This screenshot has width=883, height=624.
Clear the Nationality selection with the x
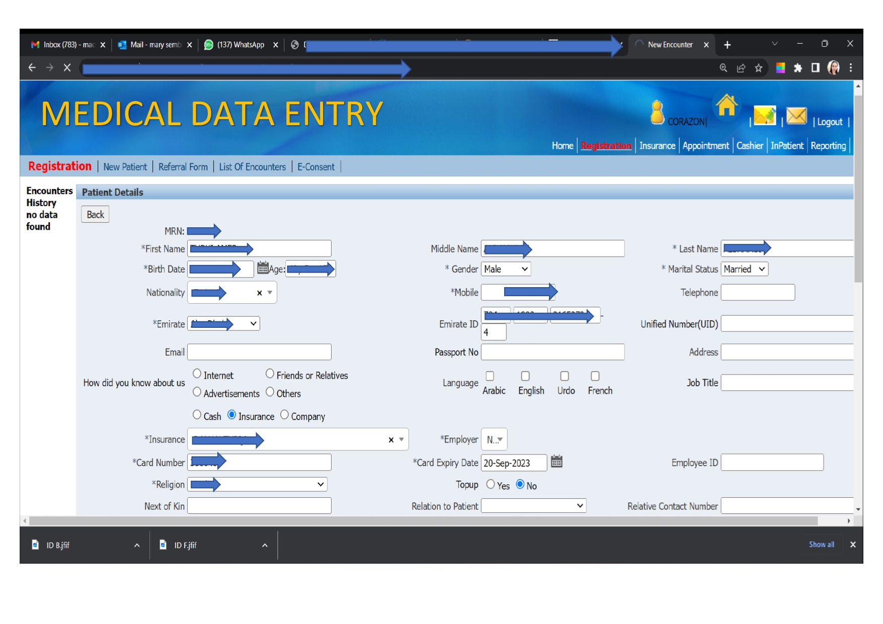coord(260,293)
